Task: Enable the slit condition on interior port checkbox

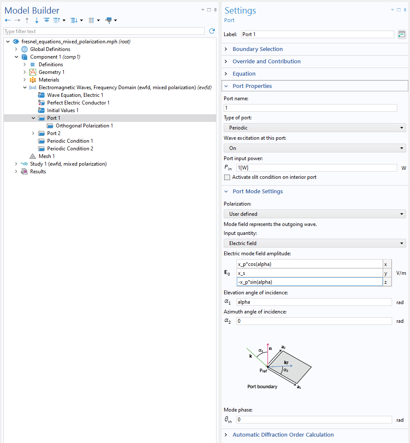Action: point(227,177)
